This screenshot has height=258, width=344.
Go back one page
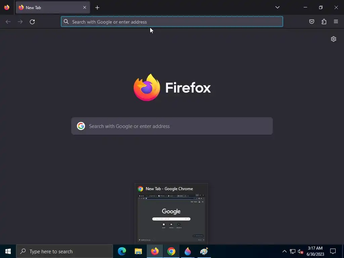pyautogui.click(x=8, y=22)
